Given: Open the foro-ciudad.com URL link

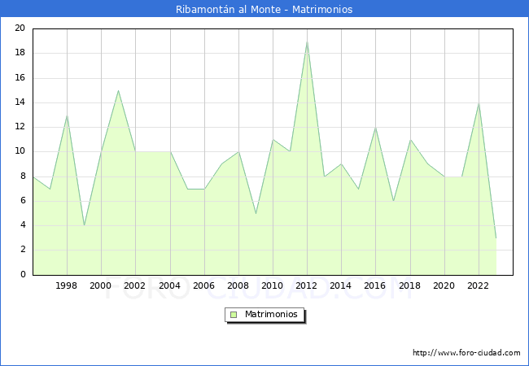Looking at the screenshot, I should point(466,353).
